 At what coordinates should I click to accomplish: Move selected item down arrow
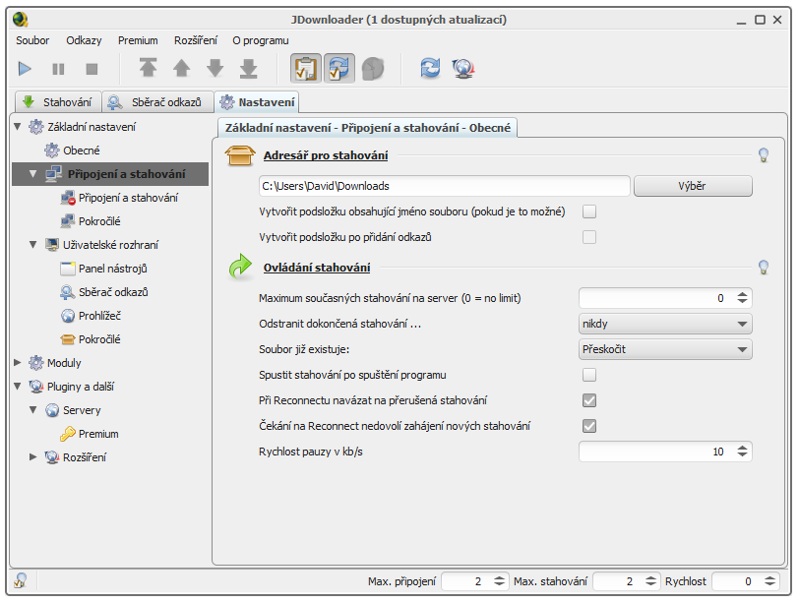215,68
